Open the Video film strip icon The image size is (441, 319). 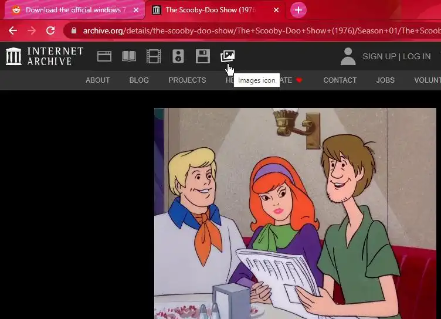click(154, 56)
